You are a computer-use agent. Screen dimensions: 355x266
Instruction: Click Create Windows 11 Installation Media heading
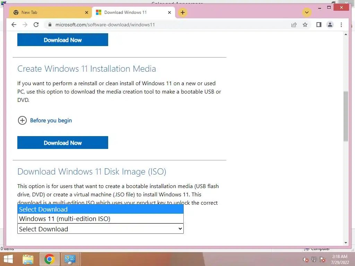86,69
